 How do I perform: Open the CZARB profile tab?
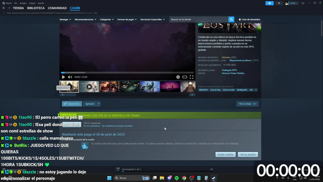(x=75, y=8)
